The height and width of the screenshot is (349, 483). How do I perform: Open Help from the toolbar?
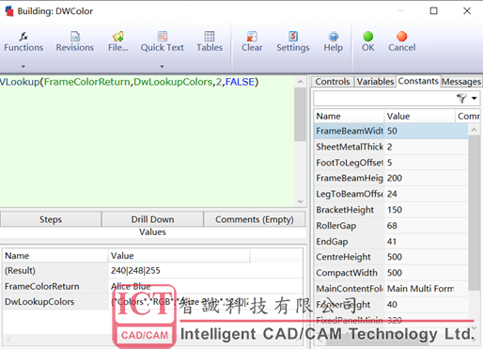(334, 41)
